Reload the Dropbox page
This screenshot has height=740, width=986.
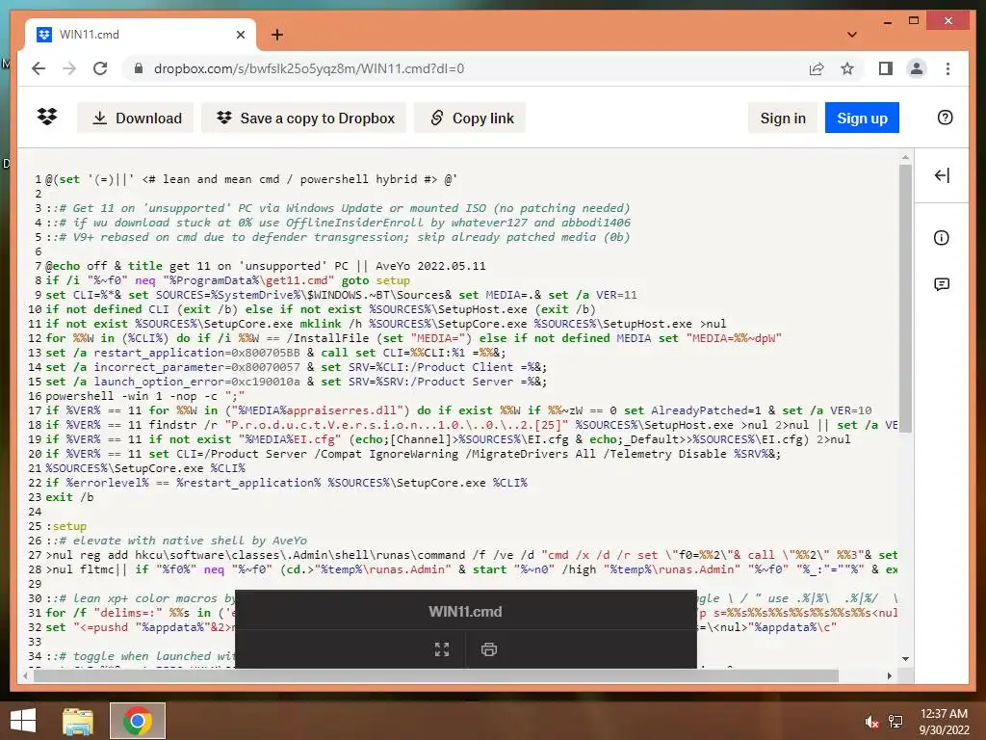[x=100, y=68]
